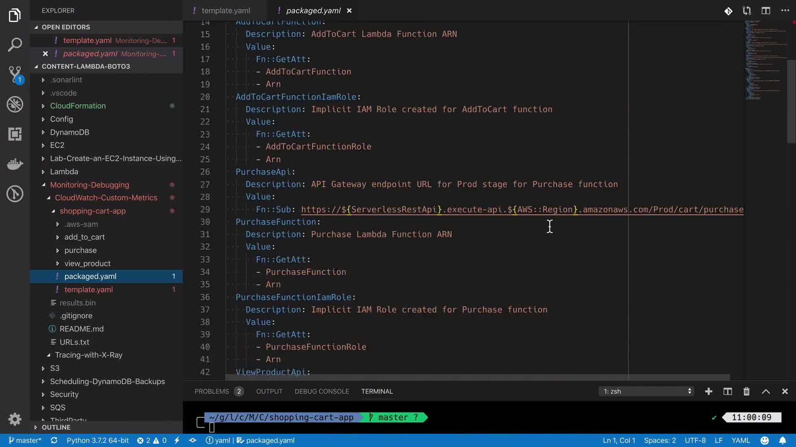
Task: Click the vertical scrollbar in the editor
Action: click(791, 102)
